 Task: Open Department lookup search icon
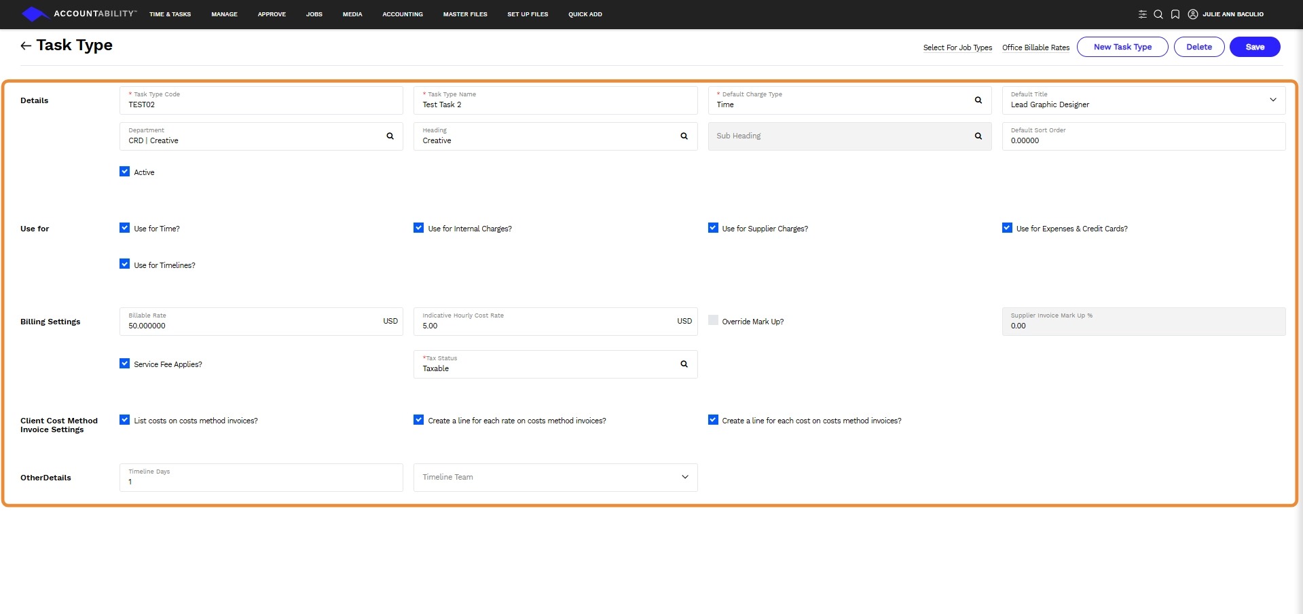click(390, 136)
